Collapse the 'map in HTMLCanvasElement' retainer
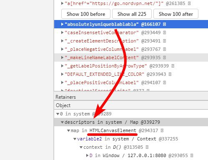208x160 pixels. tap(68, 130)
